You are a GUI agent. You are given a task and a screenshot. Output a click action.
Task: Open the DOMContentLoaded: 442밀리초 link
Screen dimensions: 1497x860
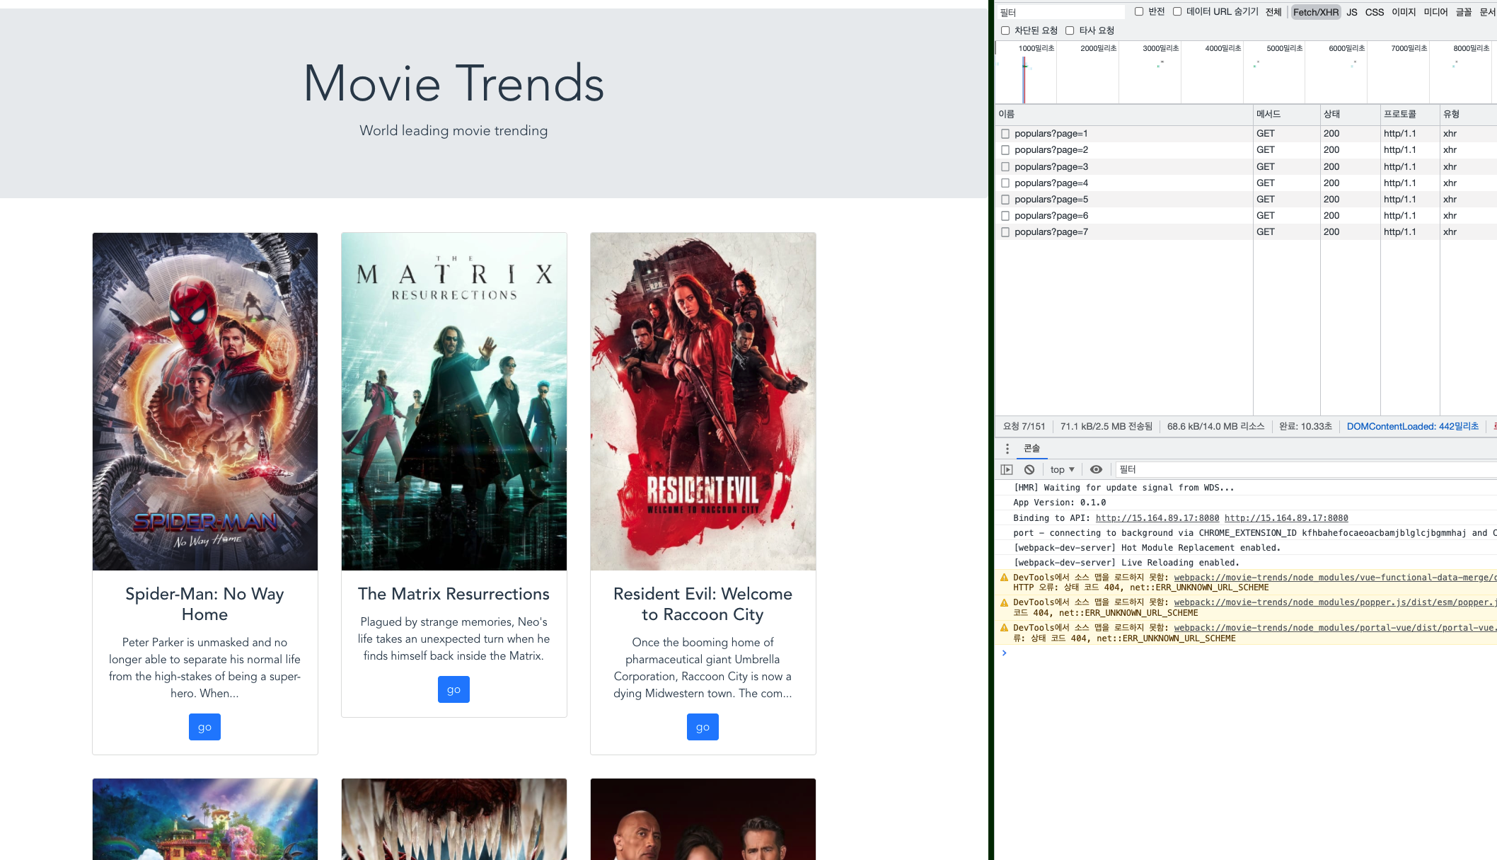coord(1412,426)
